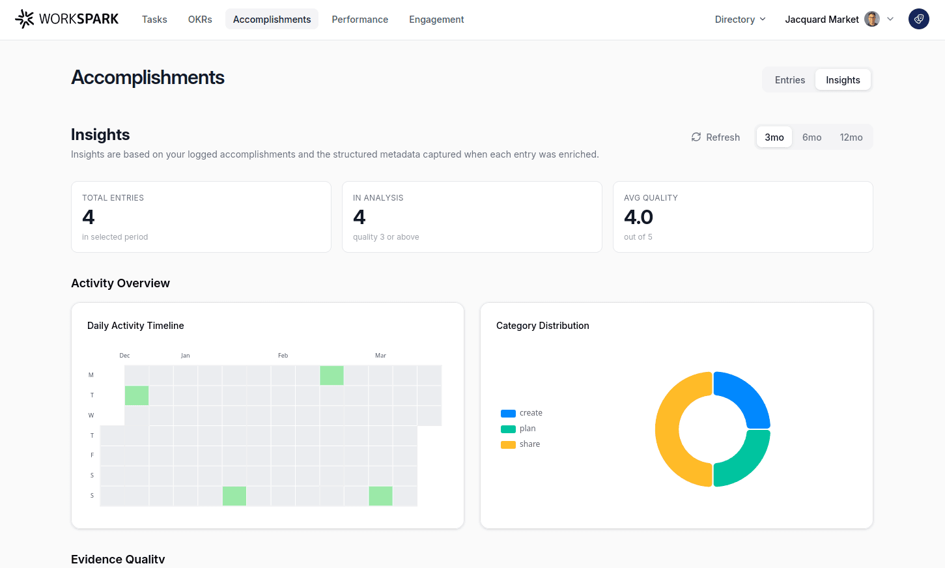Open the OKRs navigation item
945x568 pixels.
click(x=199, y=19)
